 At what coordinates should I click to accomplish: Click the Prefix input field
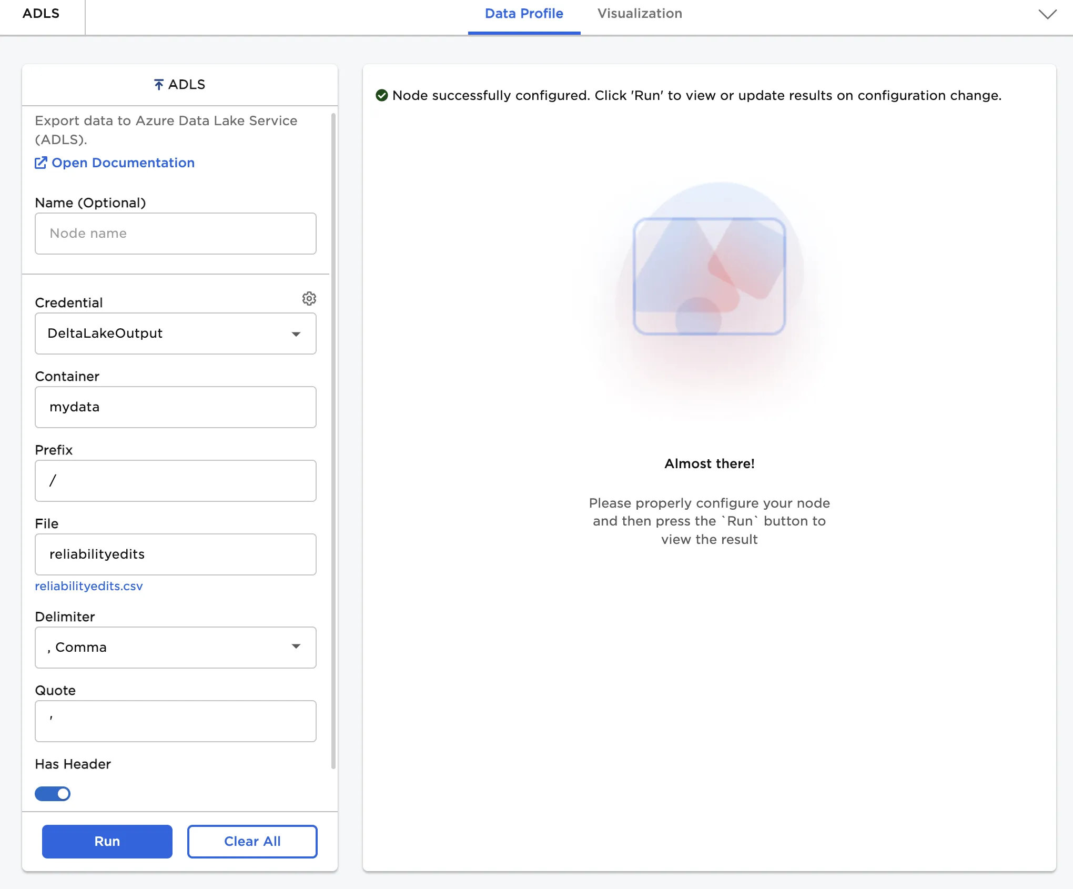point(175,481)
